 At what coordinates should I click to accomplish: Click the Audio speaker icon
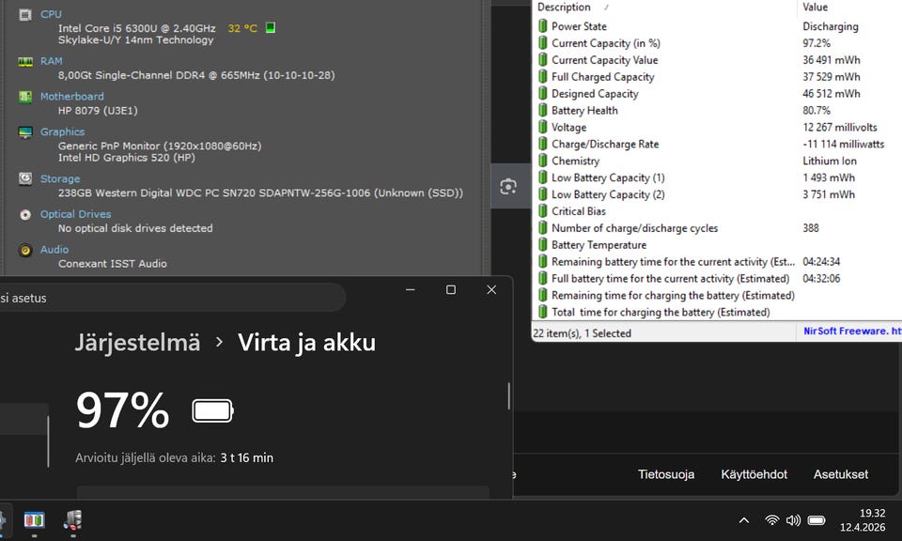coord(25,250)
